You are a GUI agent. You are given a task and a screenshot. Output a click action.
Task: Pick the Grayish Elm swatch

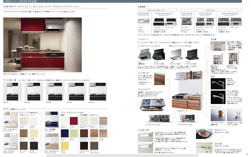coord(103,121)
